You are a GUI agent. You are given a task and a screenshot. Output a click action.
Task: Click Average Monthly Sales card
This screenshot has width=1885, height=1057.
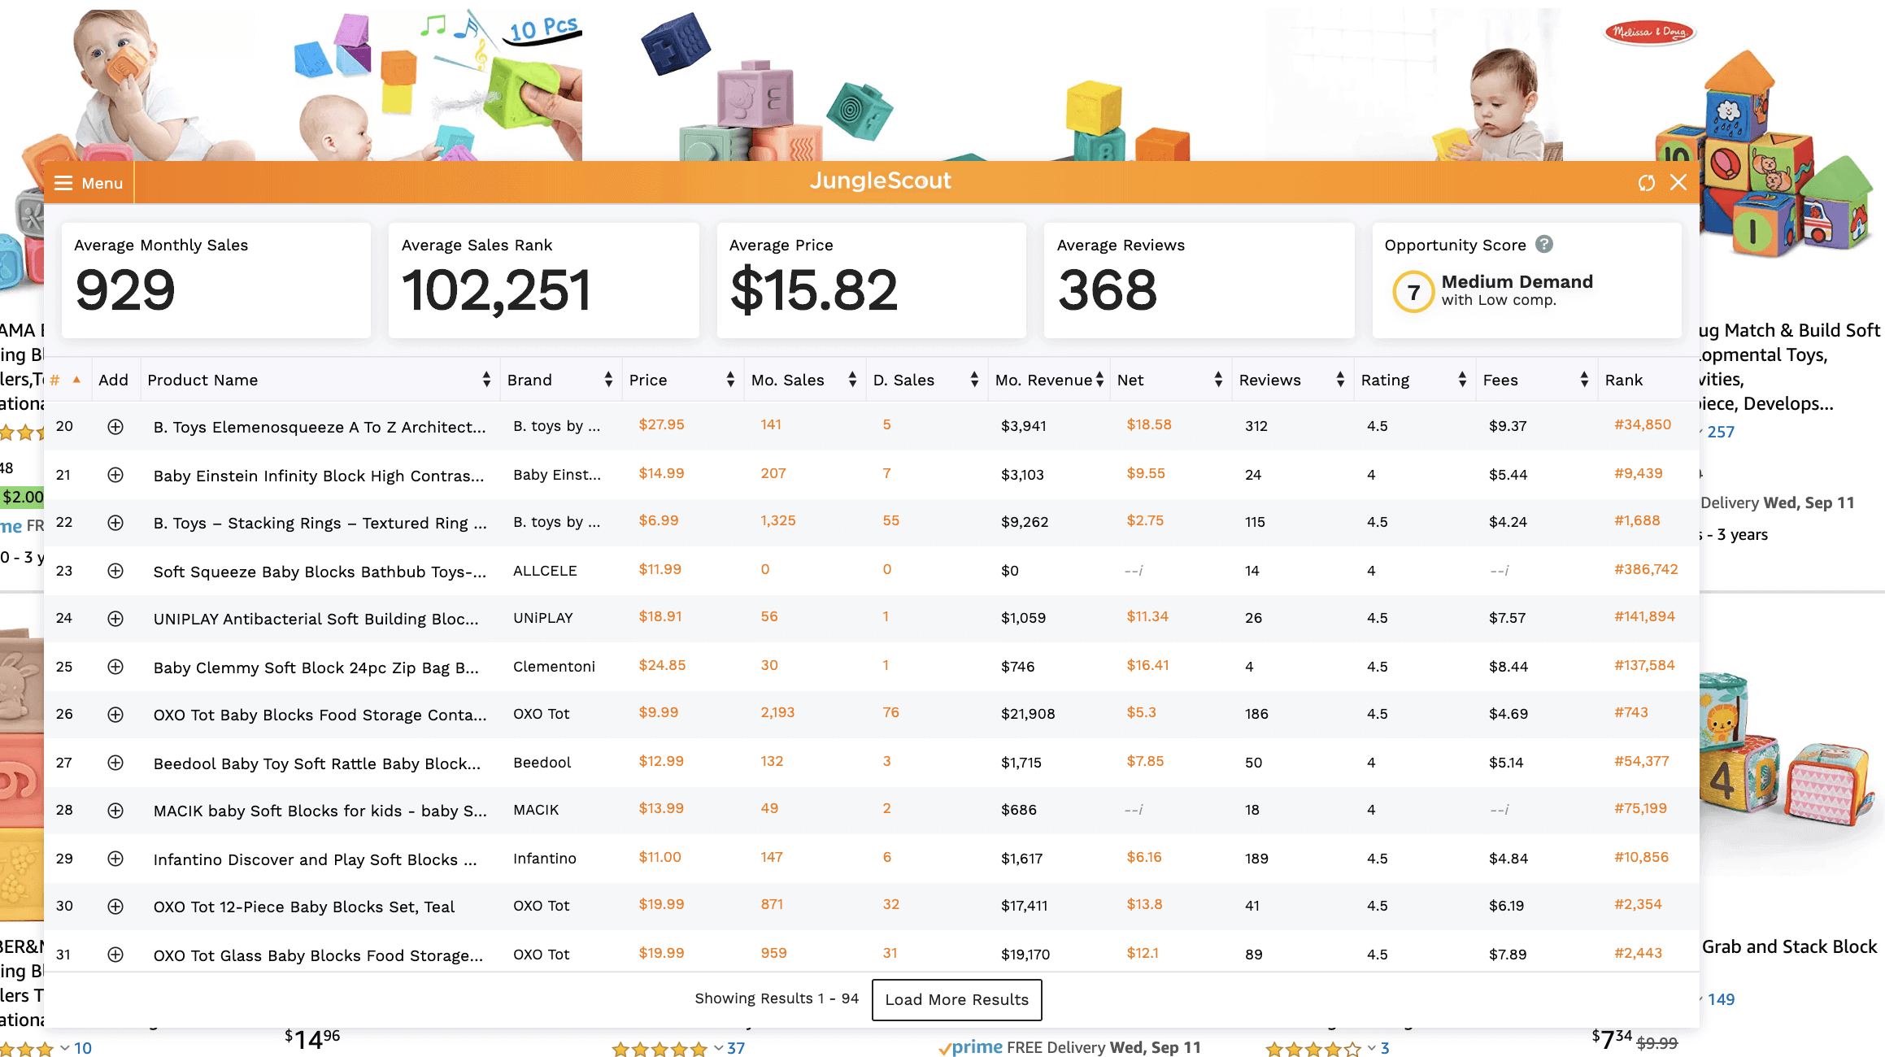point(216,280)
